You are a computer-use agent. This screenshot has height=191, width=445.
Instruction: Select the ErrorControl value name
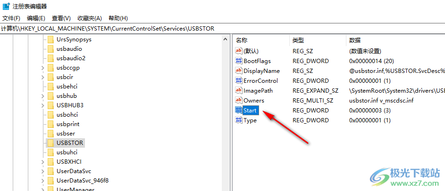(x=261, y=80)
